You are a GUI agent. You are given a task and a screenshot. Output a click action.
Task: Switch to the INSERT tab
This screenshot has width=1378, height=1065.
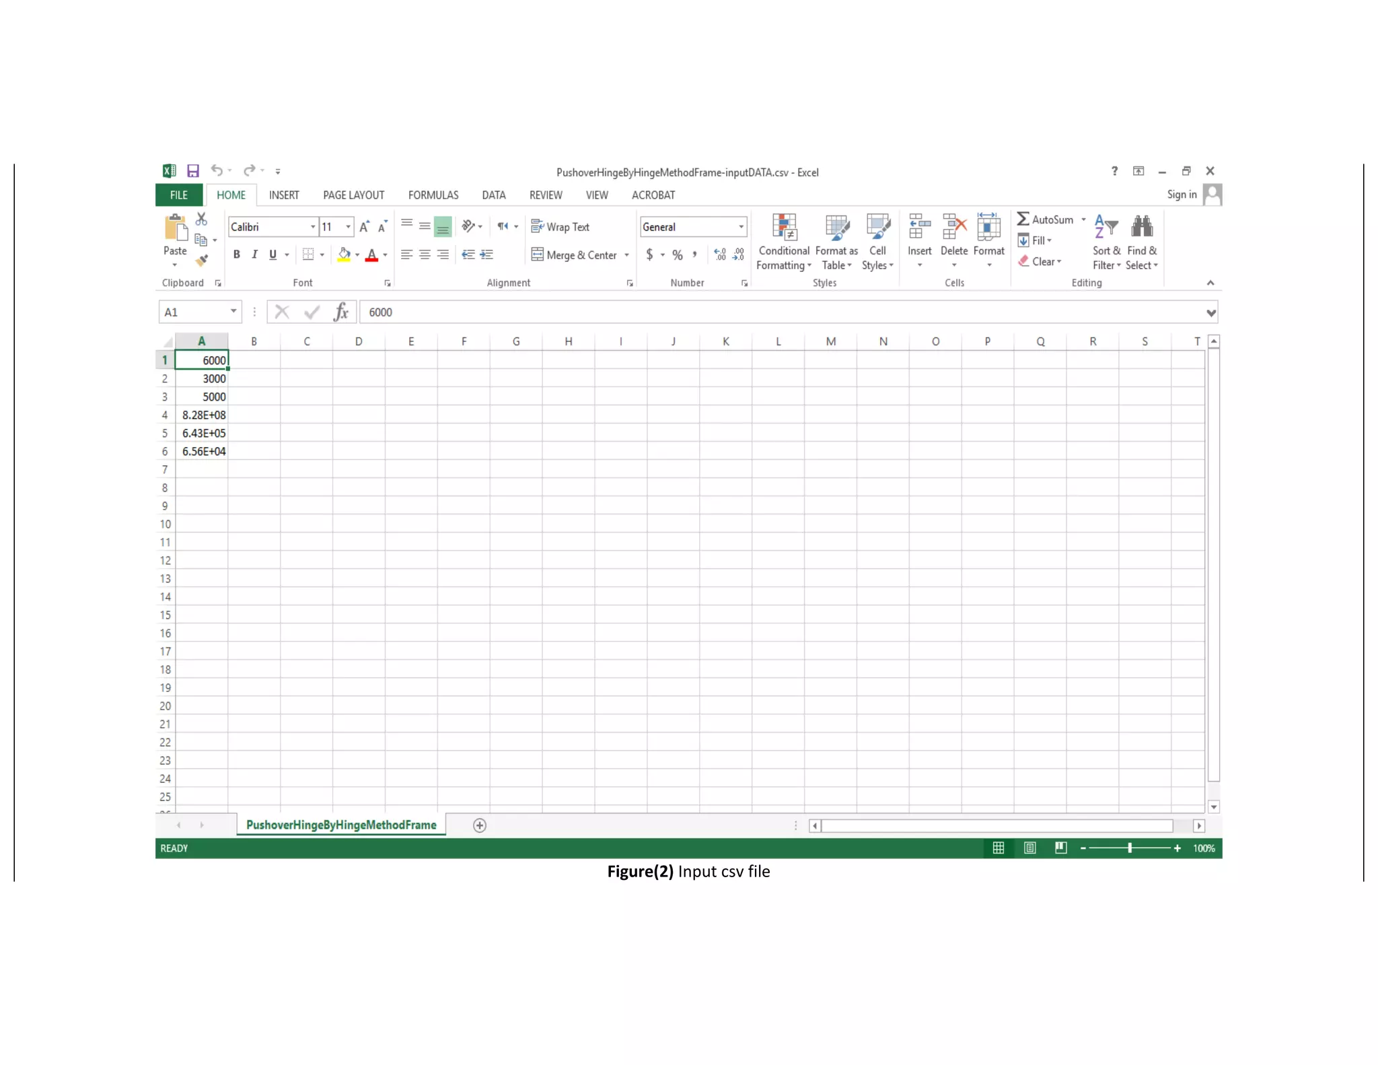click(284, 195)
